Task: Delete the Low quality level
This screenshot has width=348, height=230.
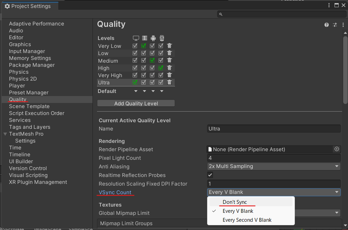Action: 169,53
